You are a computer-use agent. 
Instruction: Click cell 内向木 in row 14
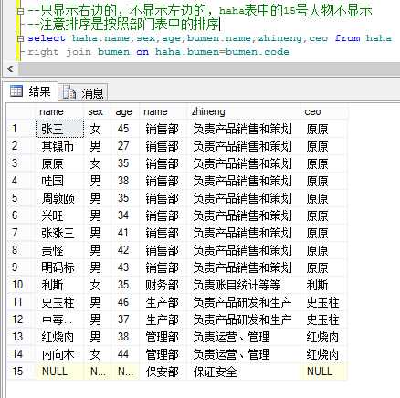(x=59, y=354)
